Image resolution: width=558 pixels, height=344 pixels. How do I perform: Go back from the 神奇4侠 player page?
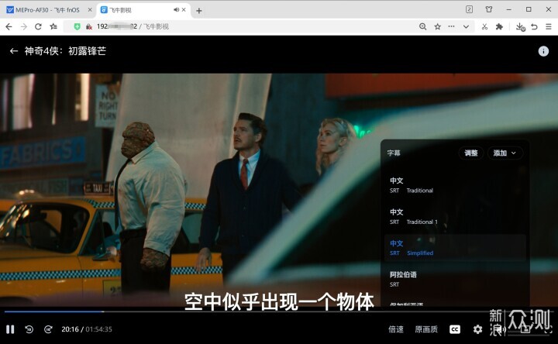14,51
